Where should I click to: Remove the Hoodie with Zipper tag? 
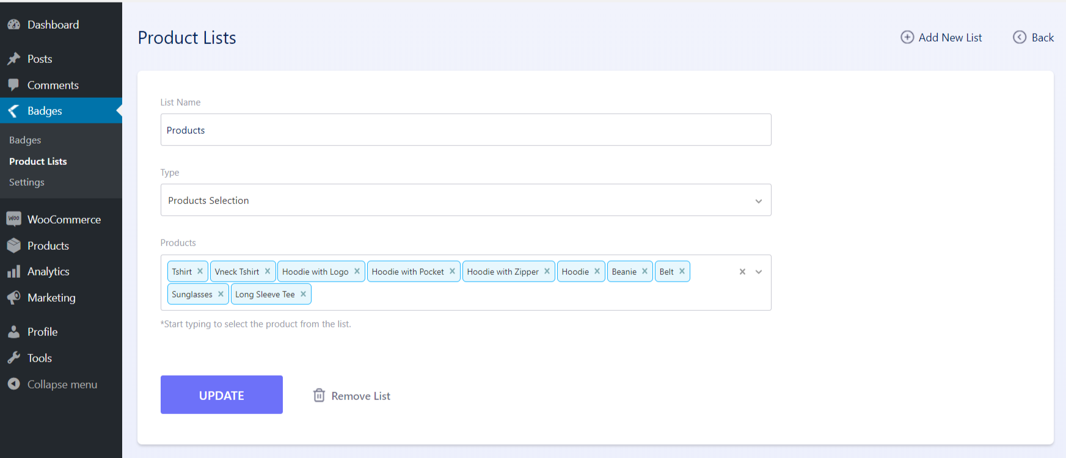(547, 271)
